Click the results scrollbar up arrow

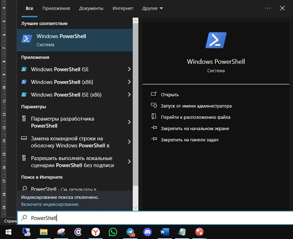click(x=136, y=20)
